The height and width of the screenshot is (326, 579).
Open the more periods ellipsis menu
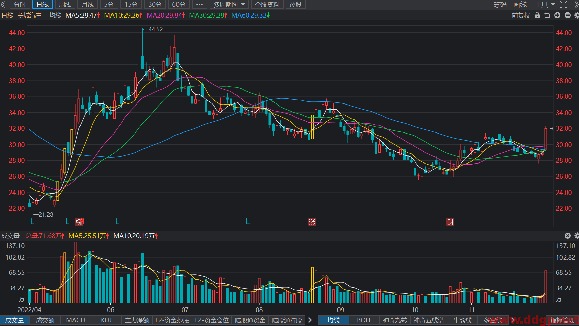pos(199,5)
